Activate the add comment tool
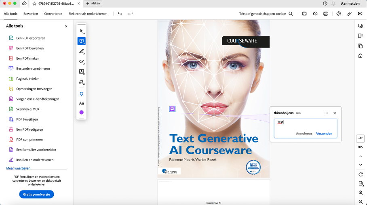367x205 pixels. [x=82, y=41]
